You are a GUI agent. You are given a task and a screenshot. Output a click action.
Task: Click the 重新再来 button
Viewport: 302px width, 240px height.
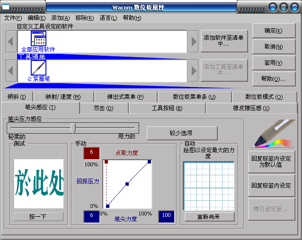209,217
